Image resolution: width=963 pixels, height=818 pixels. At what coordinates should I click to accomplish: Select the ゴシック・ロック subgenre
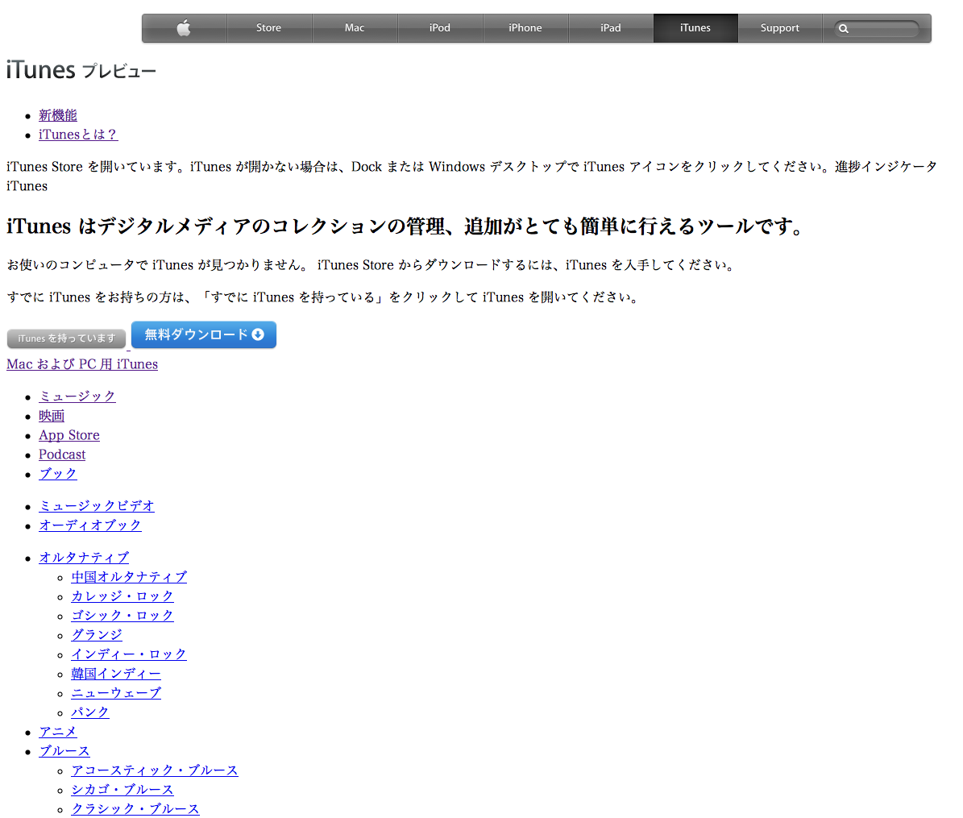tap(122, 616)
